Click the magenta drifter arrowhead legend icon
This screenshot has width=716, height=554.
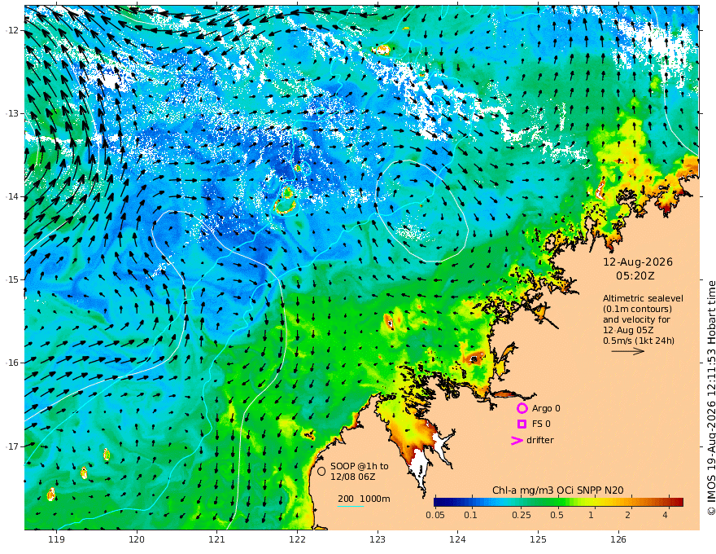coord(517,440)
